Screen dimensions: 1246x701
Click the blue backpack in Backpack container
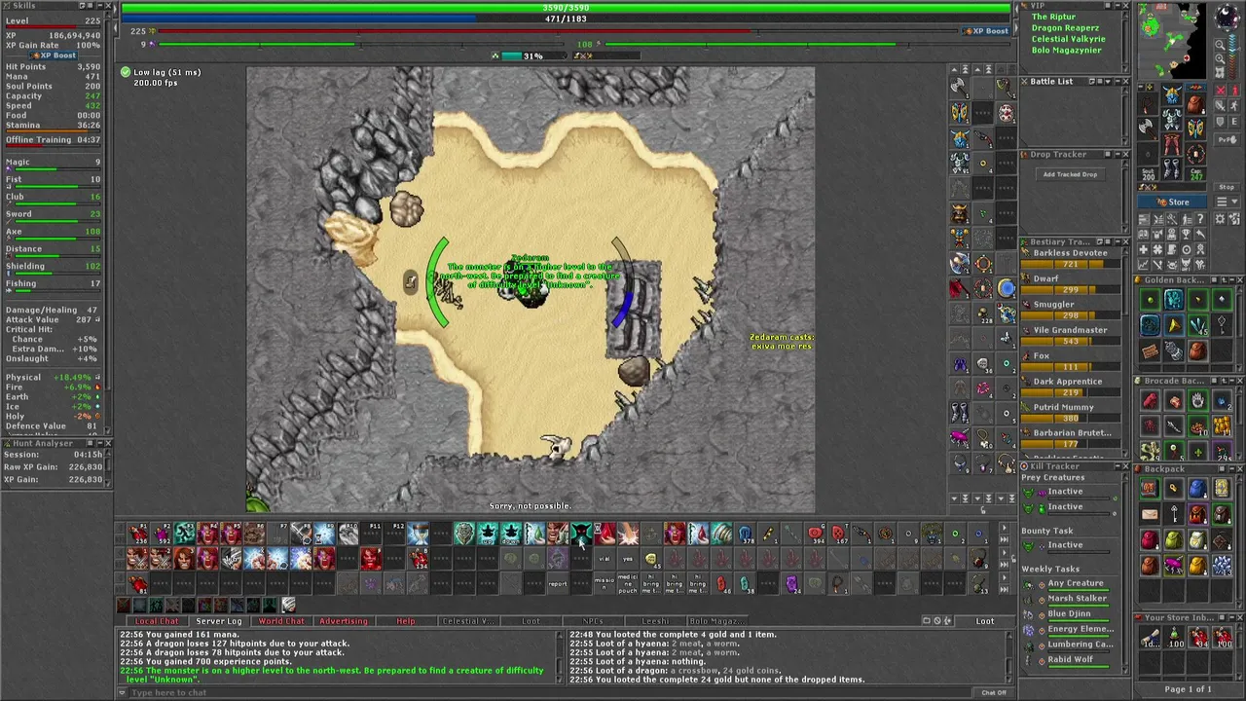point(1198,488)
